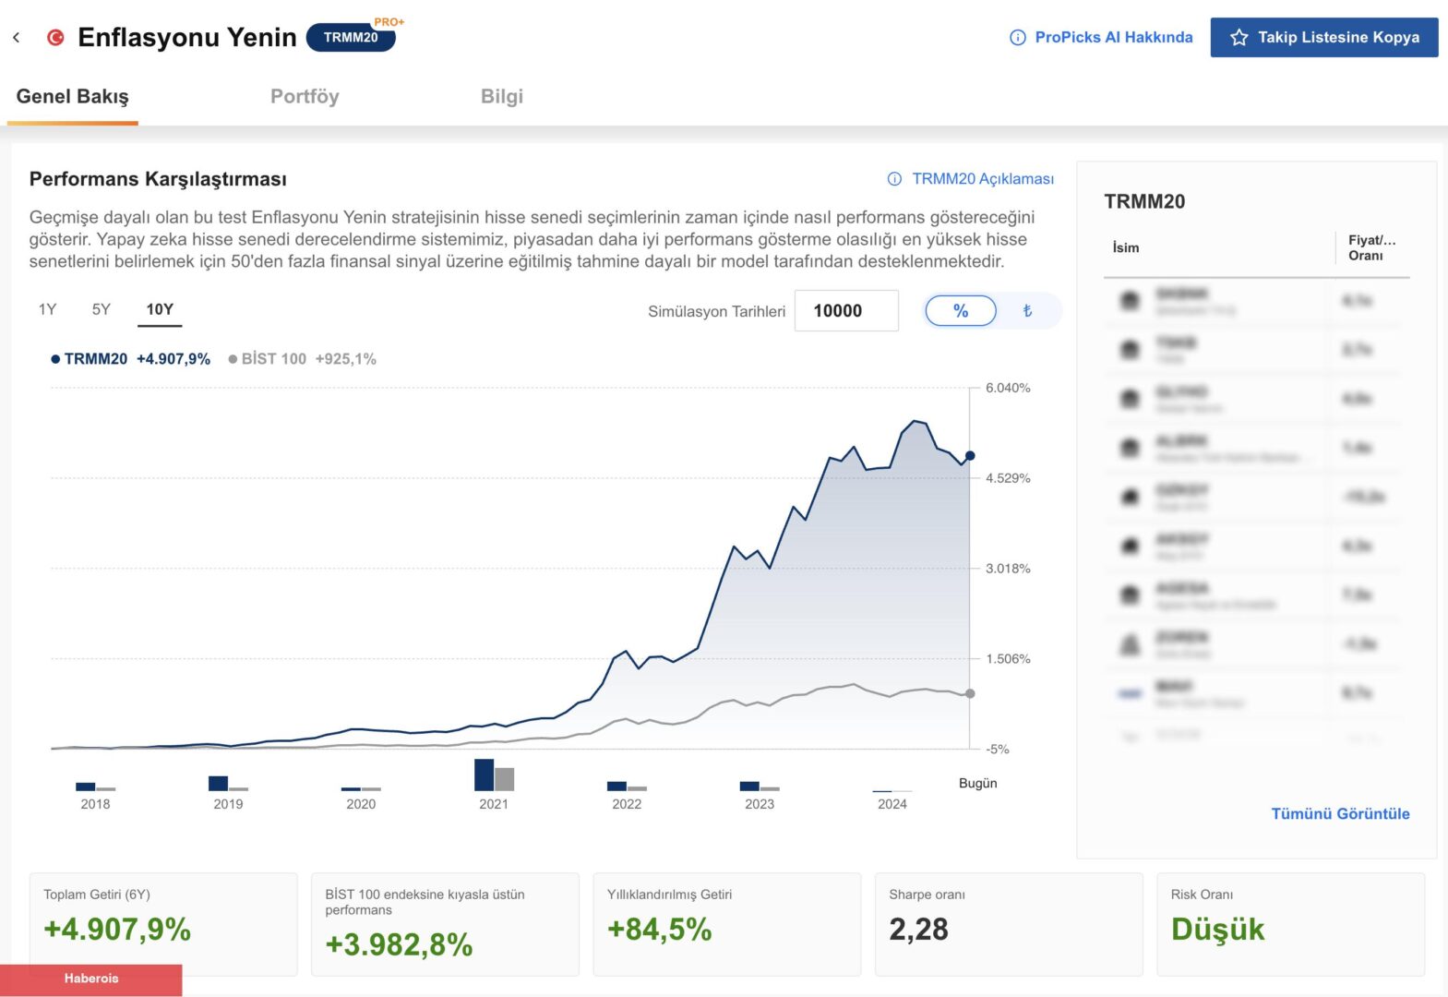The height and width of the screenshot is (997, 1448).
Task: Open the TRMM20 Açıklaması link
Action: (983, 179)
